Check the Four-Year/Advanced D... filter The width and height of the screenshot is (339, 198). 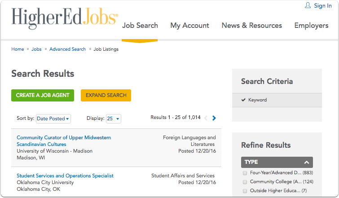pos(245,173)
